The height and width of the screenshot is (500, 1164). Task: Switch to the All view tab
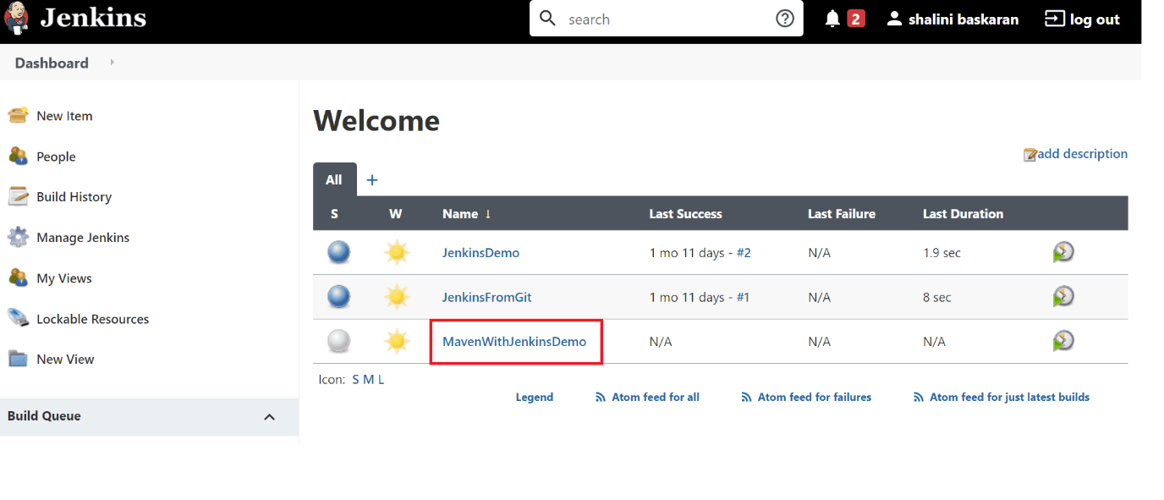[333, 179]
